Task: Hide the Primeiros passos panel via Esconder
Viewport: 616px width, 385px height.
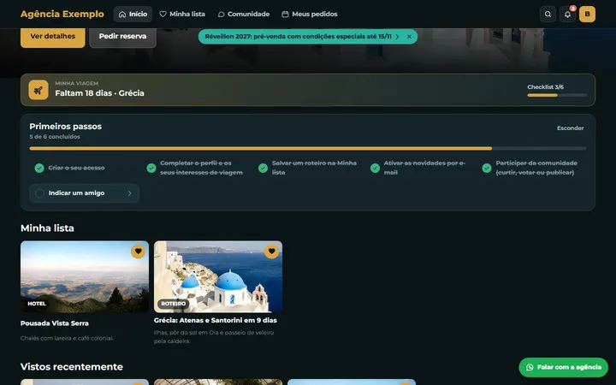Action: pyautogui.click(x=570, y=128)
